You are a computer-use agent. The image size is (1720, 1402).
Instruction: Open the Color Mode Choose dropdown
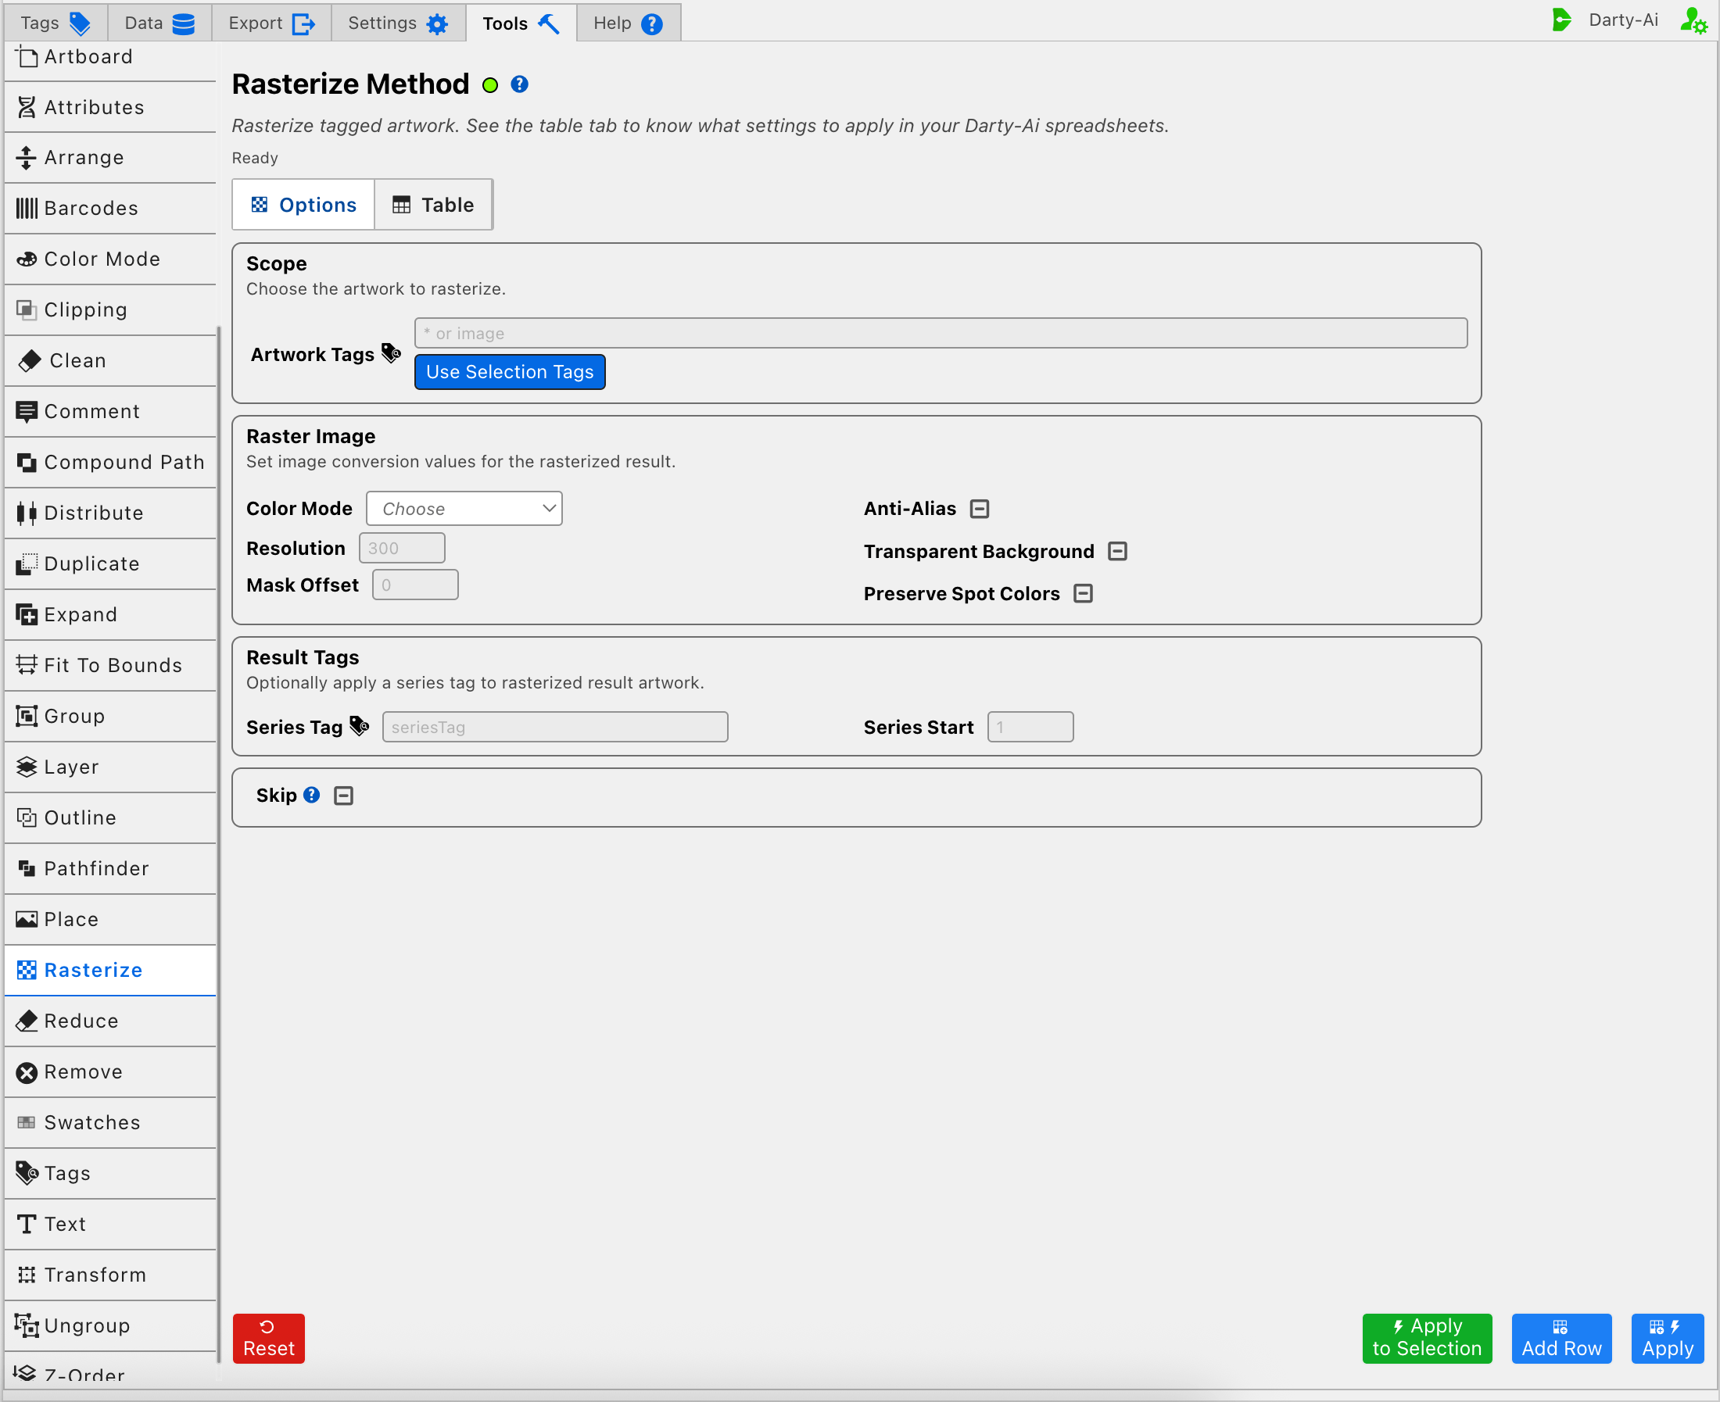464,509
